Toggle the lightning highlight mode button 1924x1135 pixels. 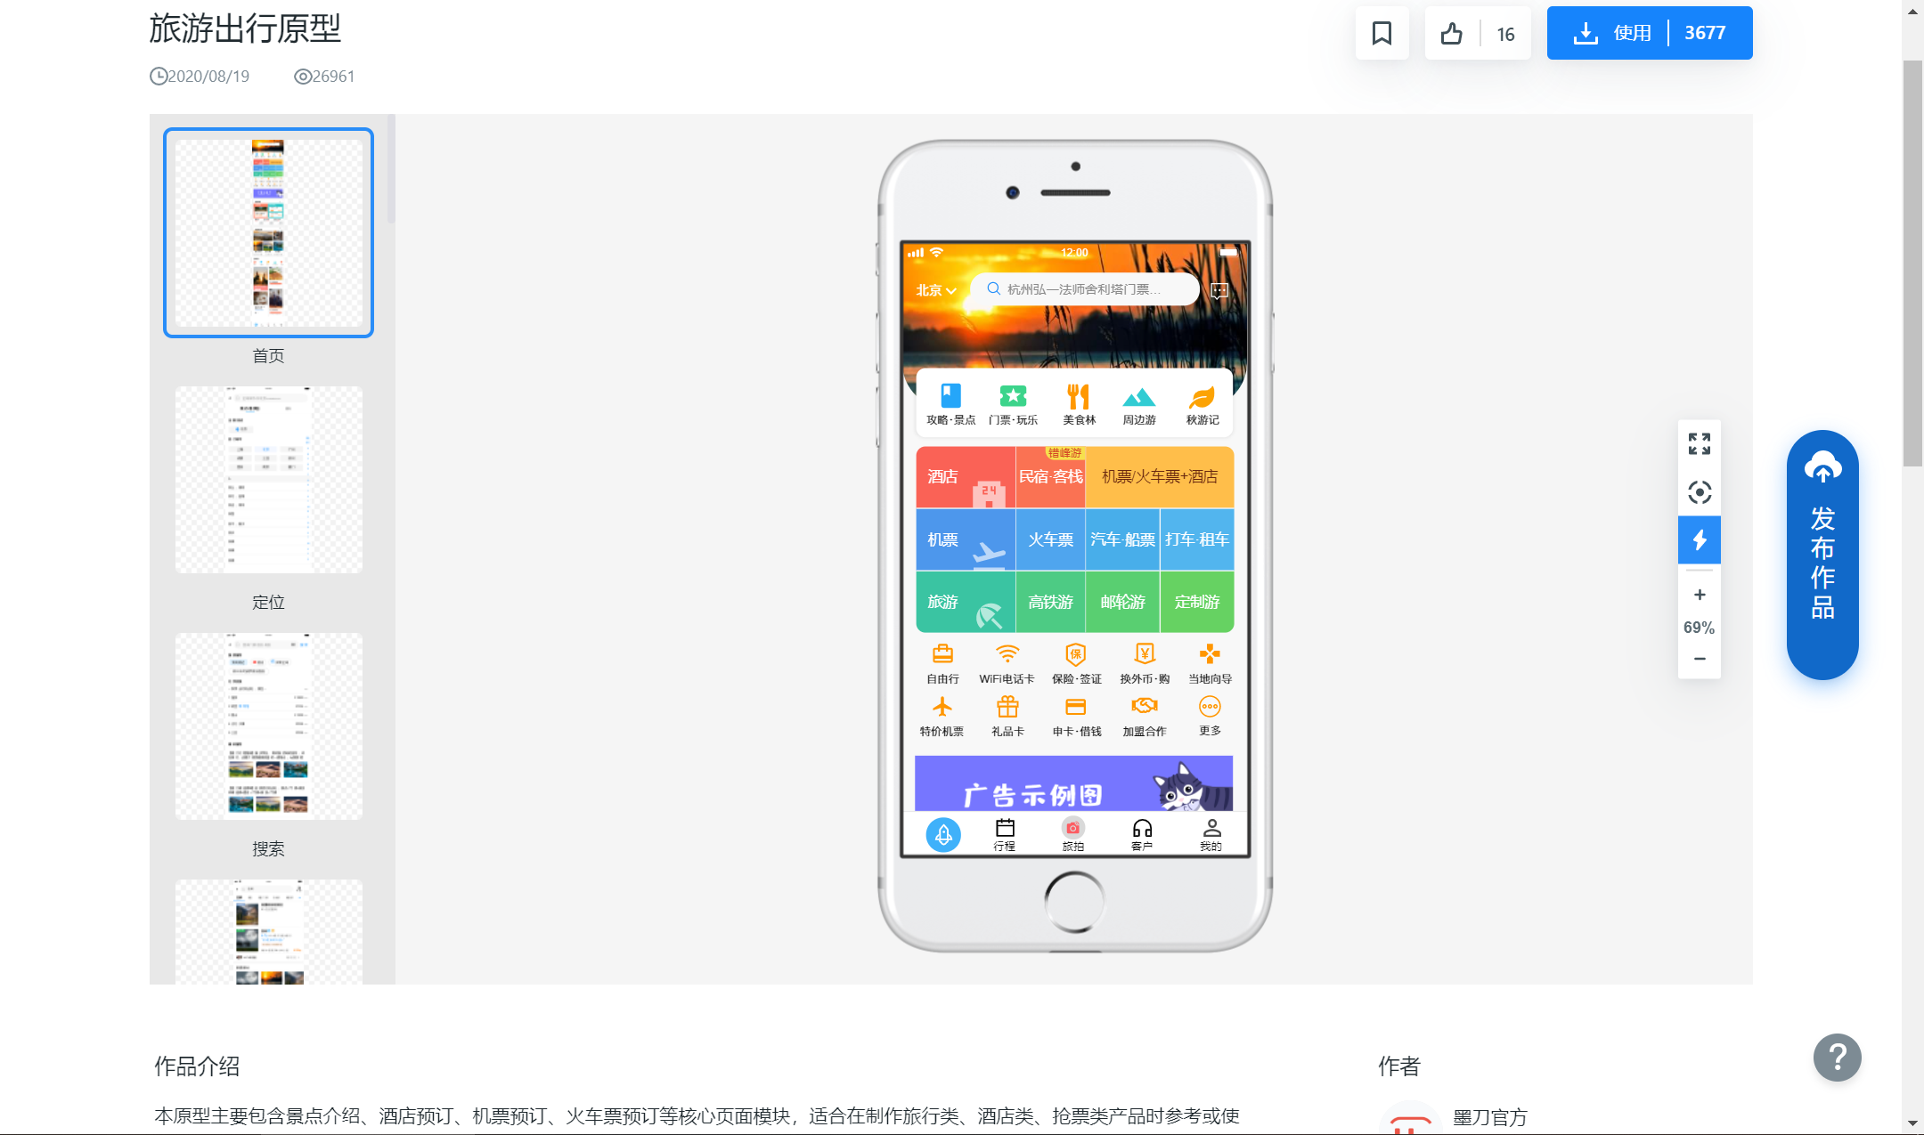(x=1699, y=540)
